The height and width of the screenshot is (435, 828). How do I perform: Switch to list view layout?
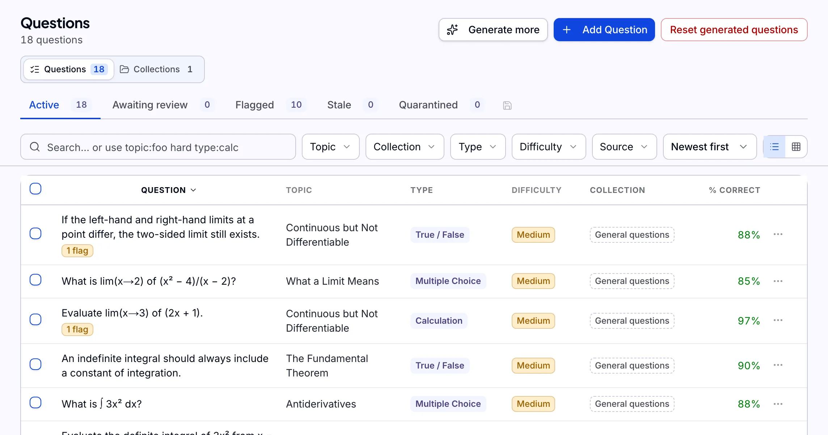click(x=774, y=147)
